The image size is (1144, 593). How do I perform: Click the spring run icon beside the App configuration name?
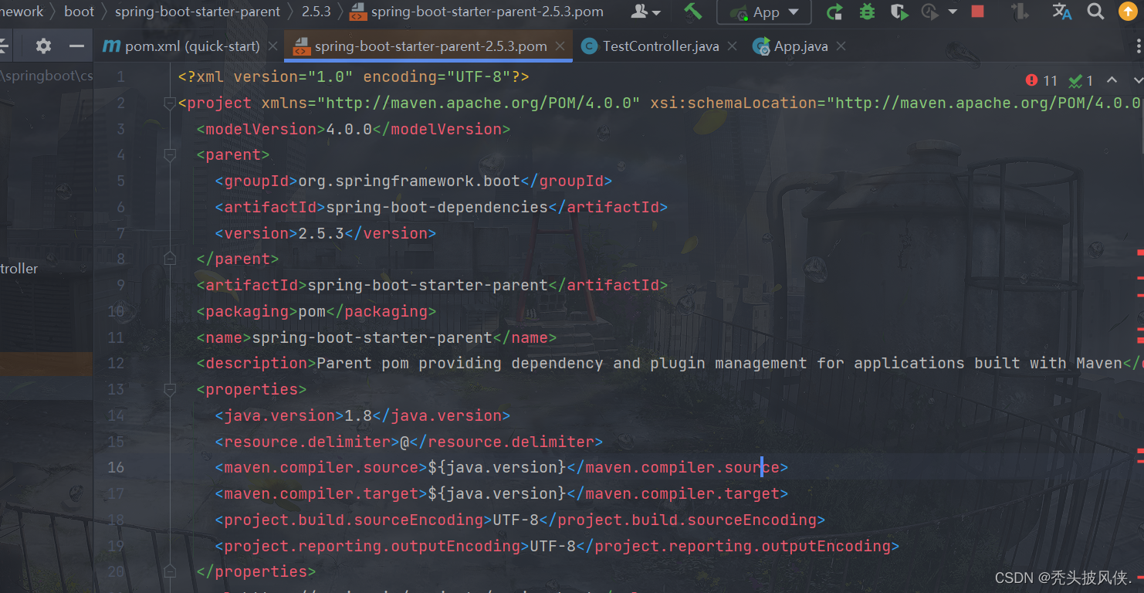click(740, 12)
